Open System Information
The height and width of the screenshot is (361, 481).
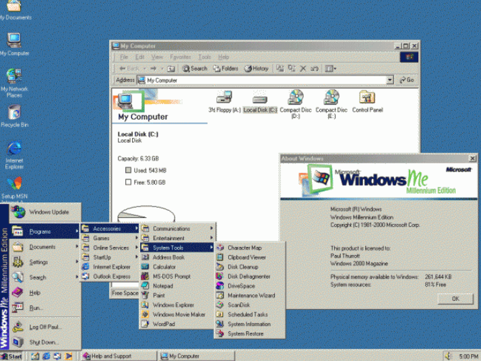point(250,324)
